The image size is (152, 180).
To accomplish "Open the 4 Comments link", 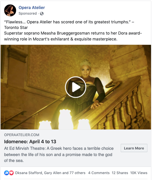I will click(x=99, y=173).
